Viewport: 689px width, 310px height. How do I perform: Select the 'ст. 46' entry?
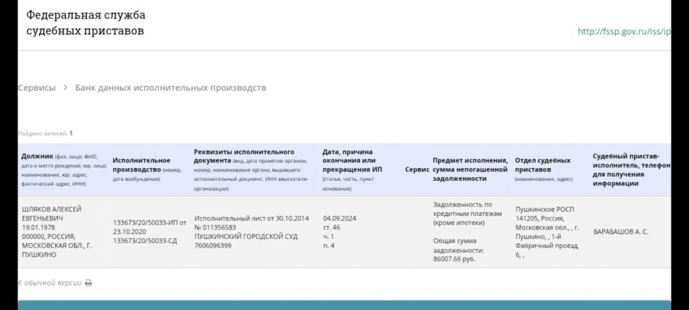click(331, 227)
